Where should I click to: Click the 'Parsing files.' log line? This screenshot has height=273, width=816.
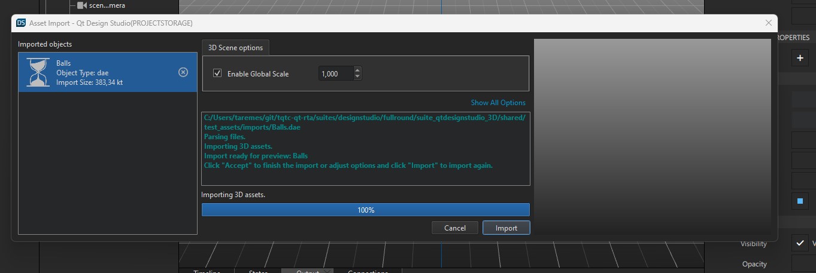pyautogui.click(x=225, y=137)
